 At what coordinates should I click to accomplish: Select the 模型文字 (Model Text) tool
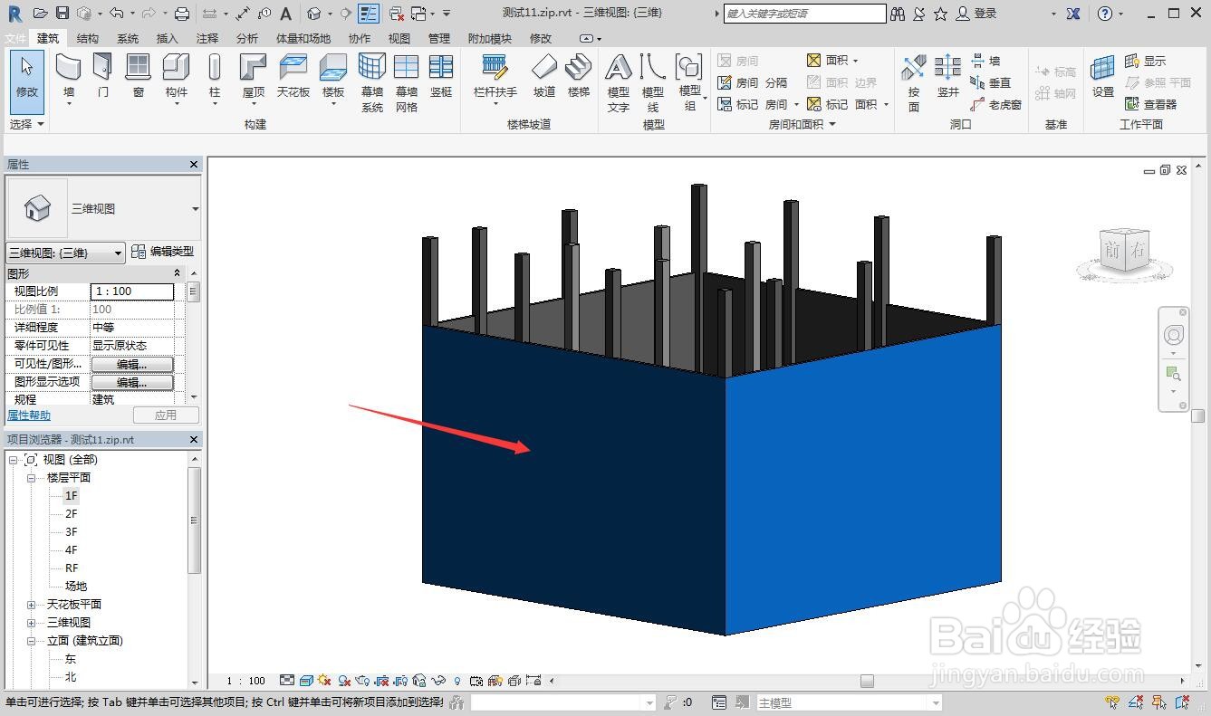(619, 81)
